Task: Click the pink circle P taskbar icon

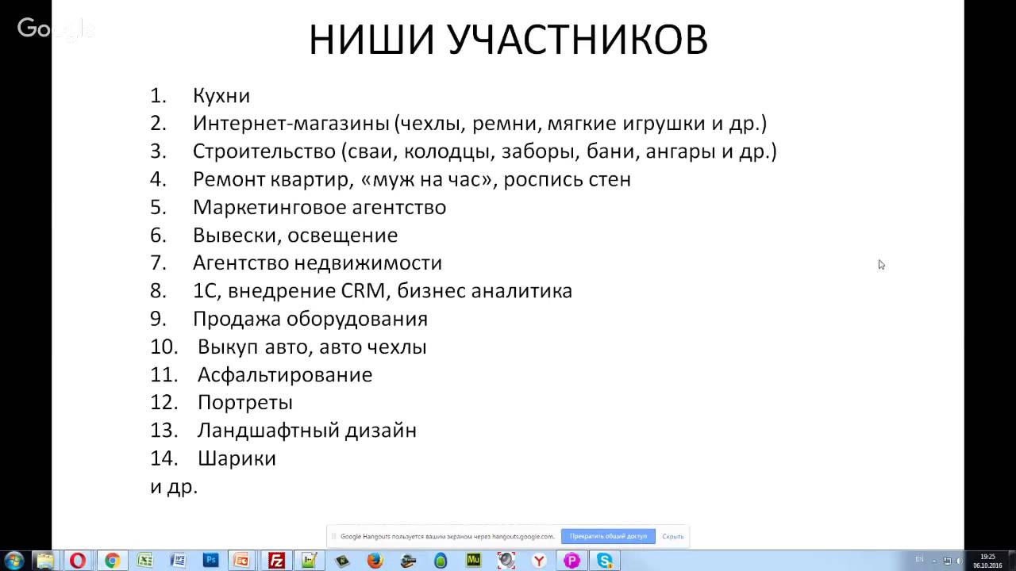Action: click(571, 561)
